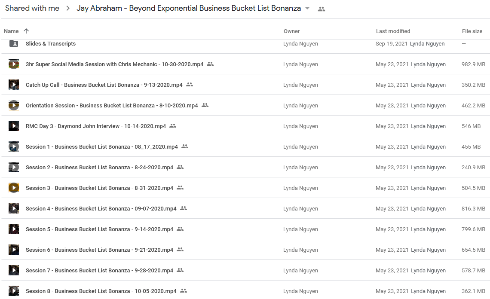The height and width of the screenshot is (299, 490).
Task: Select Session 5 9-14-2020.mp4 file name
Action: [x=99, y=229]
